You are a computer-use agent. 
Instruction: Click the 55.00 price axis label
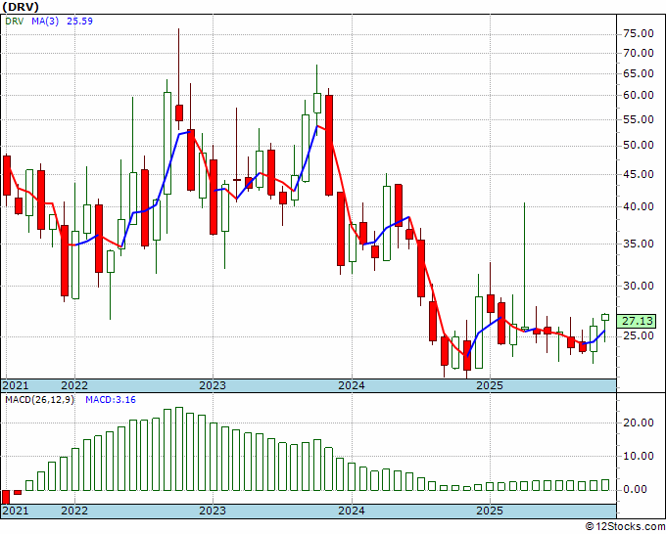639,119
